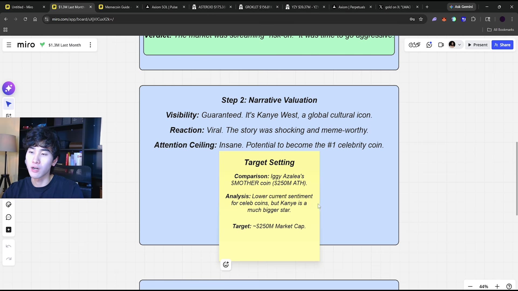Go back to the previous page
This screenshot has height=291, width=518.
click(6, 19)
